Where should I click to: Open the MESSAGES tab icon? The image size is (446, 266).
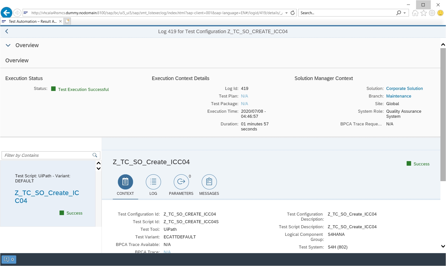(x=209, y=182)
